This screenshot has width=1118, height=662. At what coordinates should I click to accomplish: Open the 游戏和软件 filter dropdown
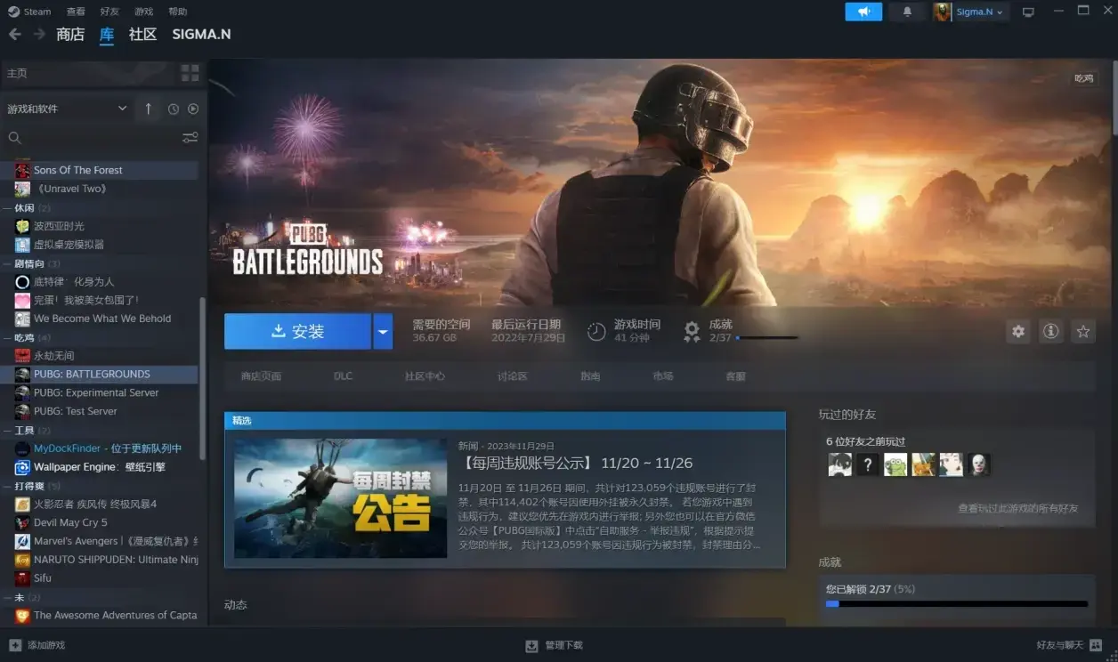67,109
